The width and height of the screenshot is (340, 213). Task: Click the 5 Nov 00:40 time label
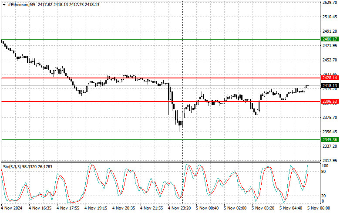coord(207,208)
